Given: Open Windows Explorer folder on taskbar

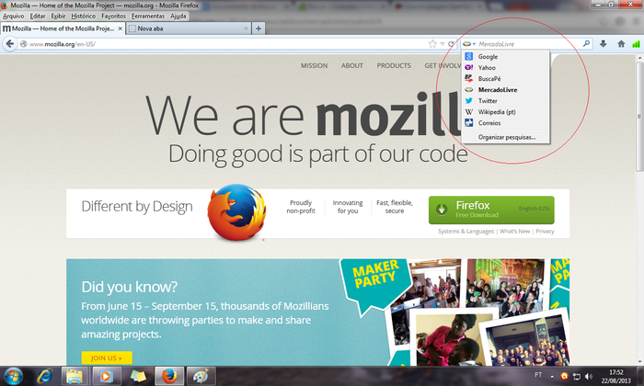Looking at the screenshot, I should (x=75, y=376).
